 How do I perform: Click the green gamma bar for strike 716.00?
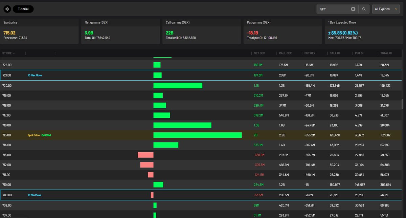pyautogui.click(x=182, y=125)
